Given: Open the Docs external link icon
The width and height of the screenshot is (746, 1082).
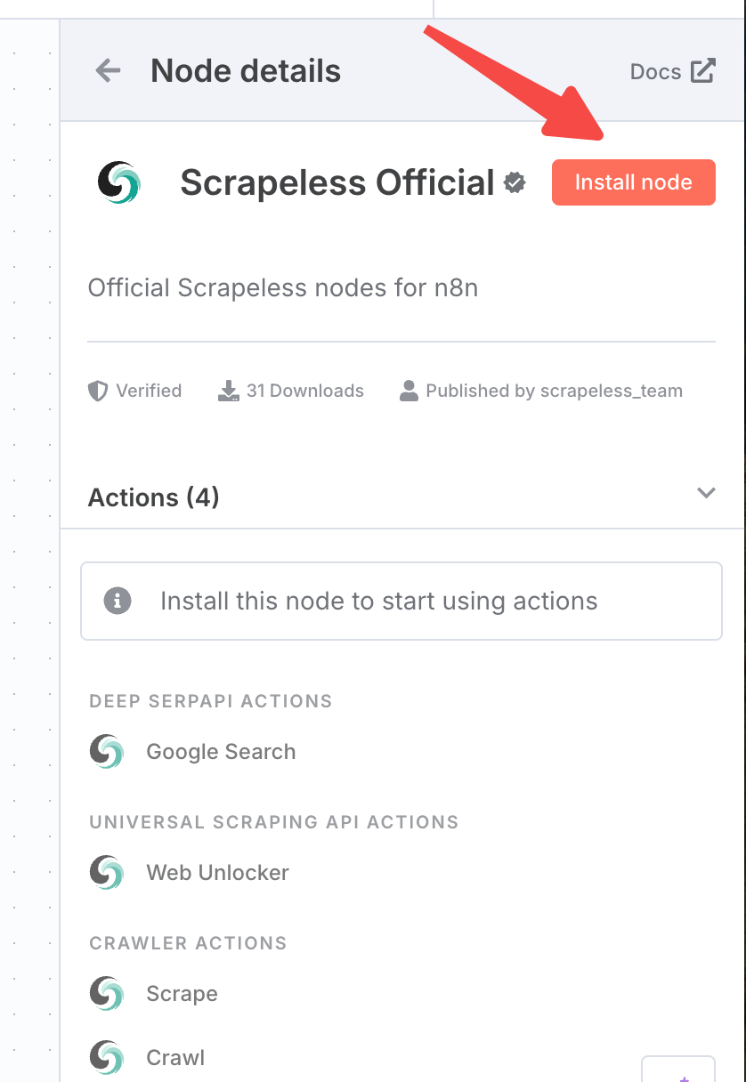Looking at the screenshot, I should pyautogui.click(x=703, y=71).
